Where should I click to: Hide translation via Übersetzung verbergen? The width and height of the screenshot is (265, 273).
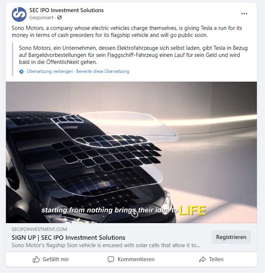[50, 71]
